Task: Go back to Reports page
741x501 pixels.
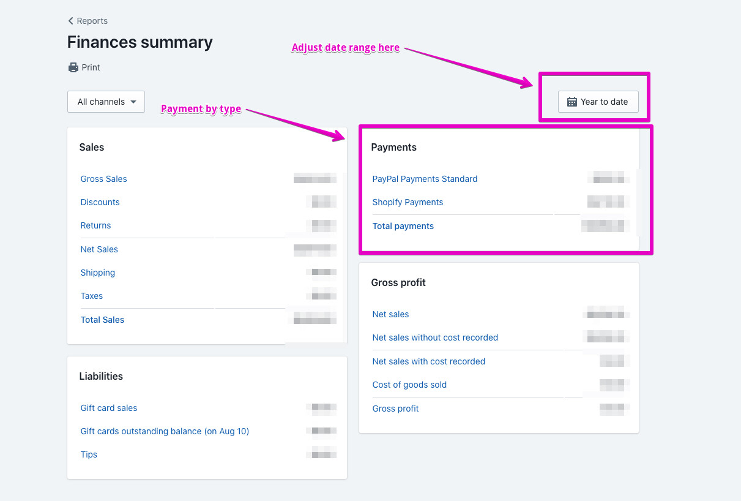Action: click(92, 21)
